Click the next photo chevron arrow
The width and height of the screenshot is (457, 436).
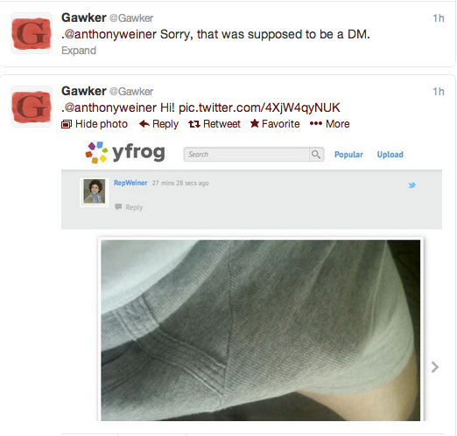(435, 367)
